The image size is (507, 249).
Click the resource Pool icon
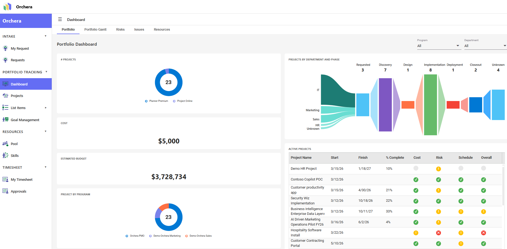coord(5,143)
